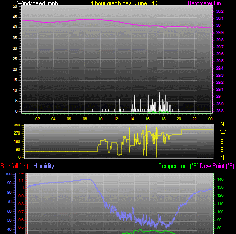Click 140 on the temperature axis
Viewport: 236px width, 234px height.
220,179
